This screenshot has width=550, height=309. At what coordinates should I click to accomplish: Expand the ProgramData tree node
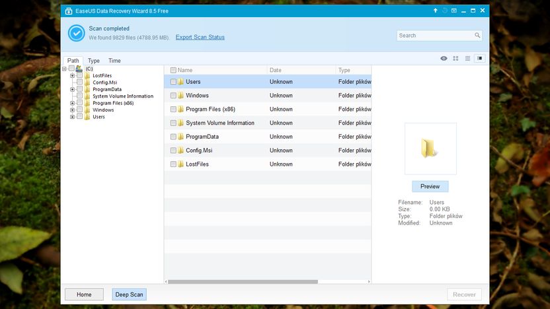point(72,89)
